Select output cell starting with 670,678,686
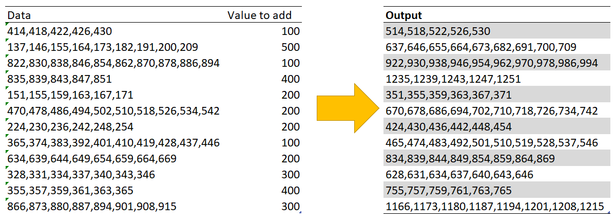Viewport: 615px width, 222px height. (491, 111)
